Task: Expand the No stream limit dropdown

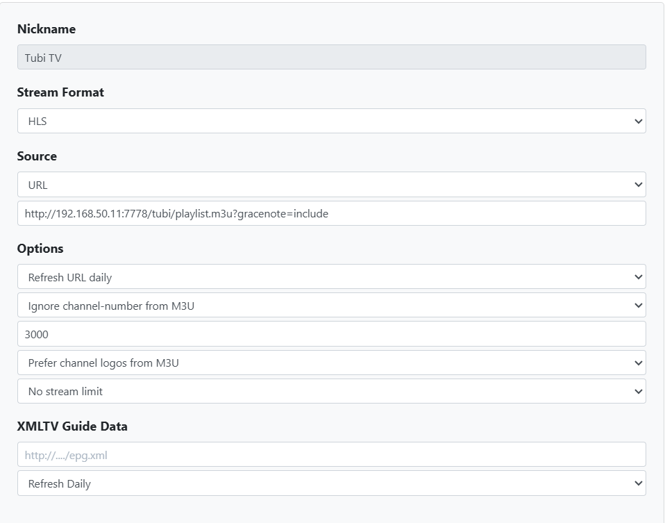Action: pyautogui.click(x=331, y=391)
